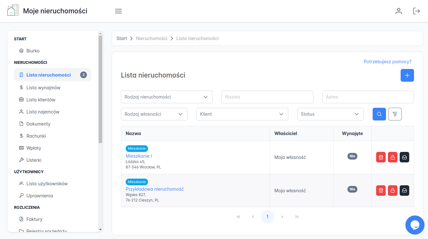Archive Mieszkanie I with the inbox icon
The width and height of the screenshot is (428, 239).
(x=404, y=157)
